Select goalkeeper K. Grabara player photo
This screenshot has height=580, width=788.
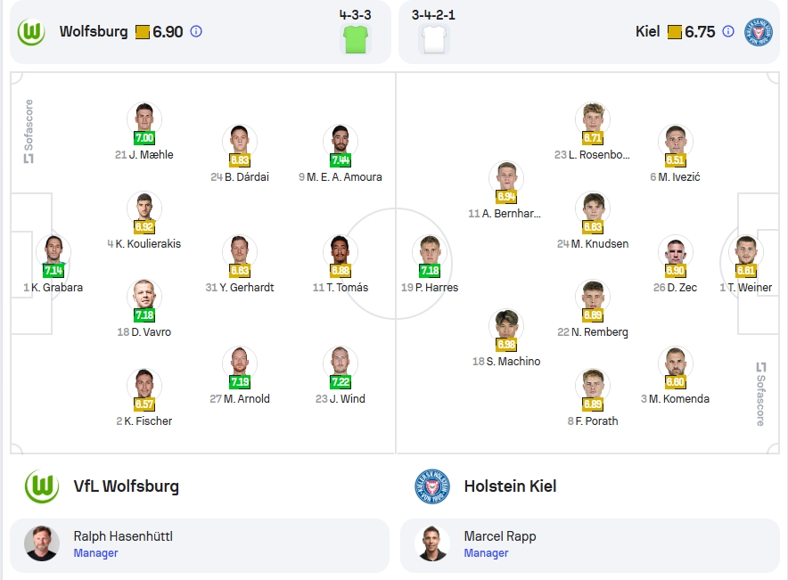click(53, 251)
